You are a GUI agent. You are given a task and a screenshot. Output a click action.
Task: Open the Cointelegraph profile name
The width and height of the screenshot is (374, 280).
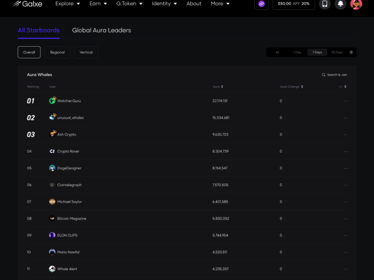(69, 185)
